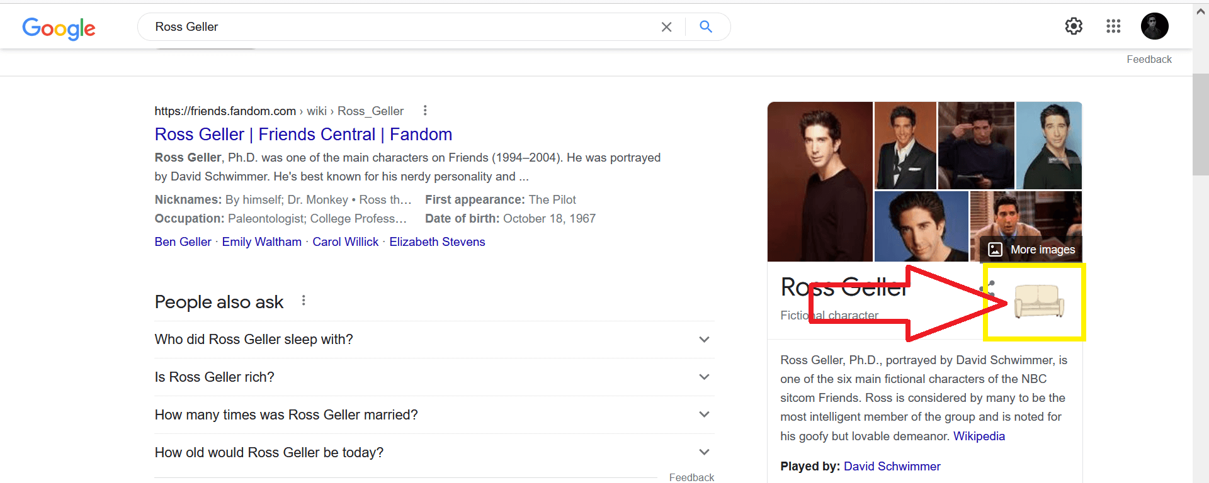
Task: Click the scrollbar up arrow
Action: coord(1201,11)
